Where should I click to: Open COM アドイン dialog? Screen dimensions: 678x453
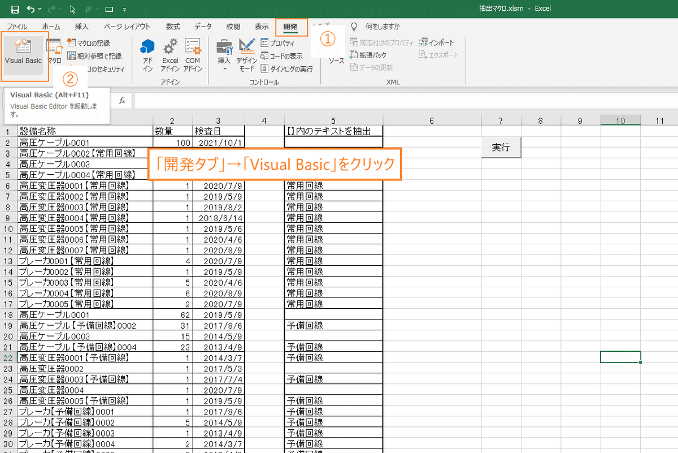(193, 55)
